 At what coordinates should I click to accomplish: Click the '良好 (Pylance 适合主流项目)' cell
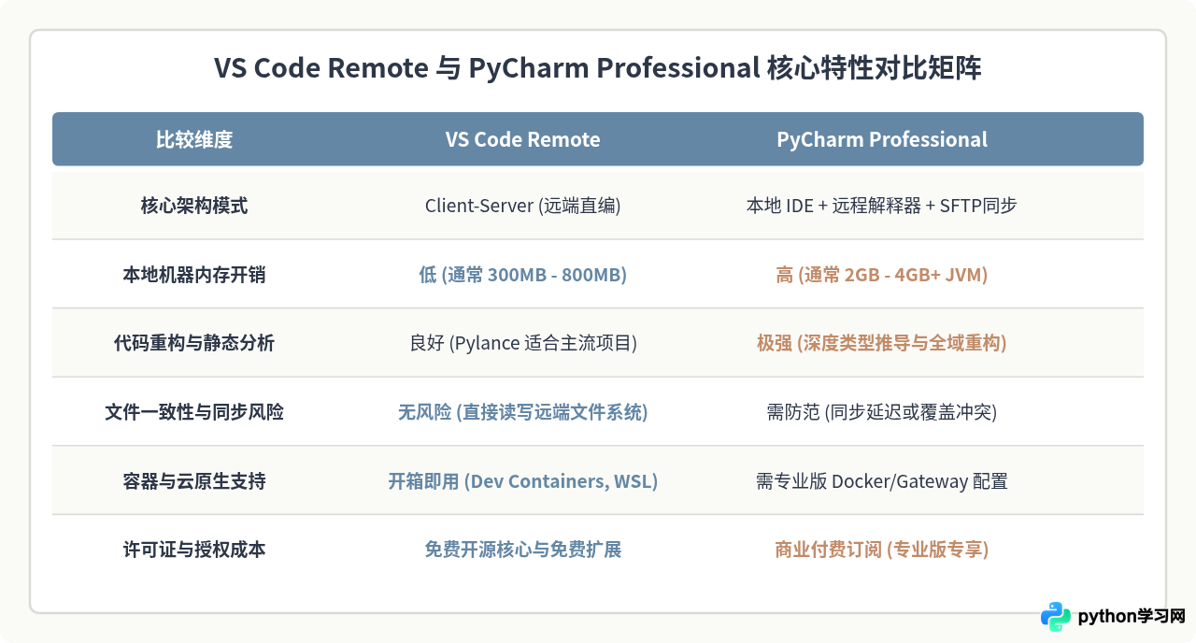point(523,343)
